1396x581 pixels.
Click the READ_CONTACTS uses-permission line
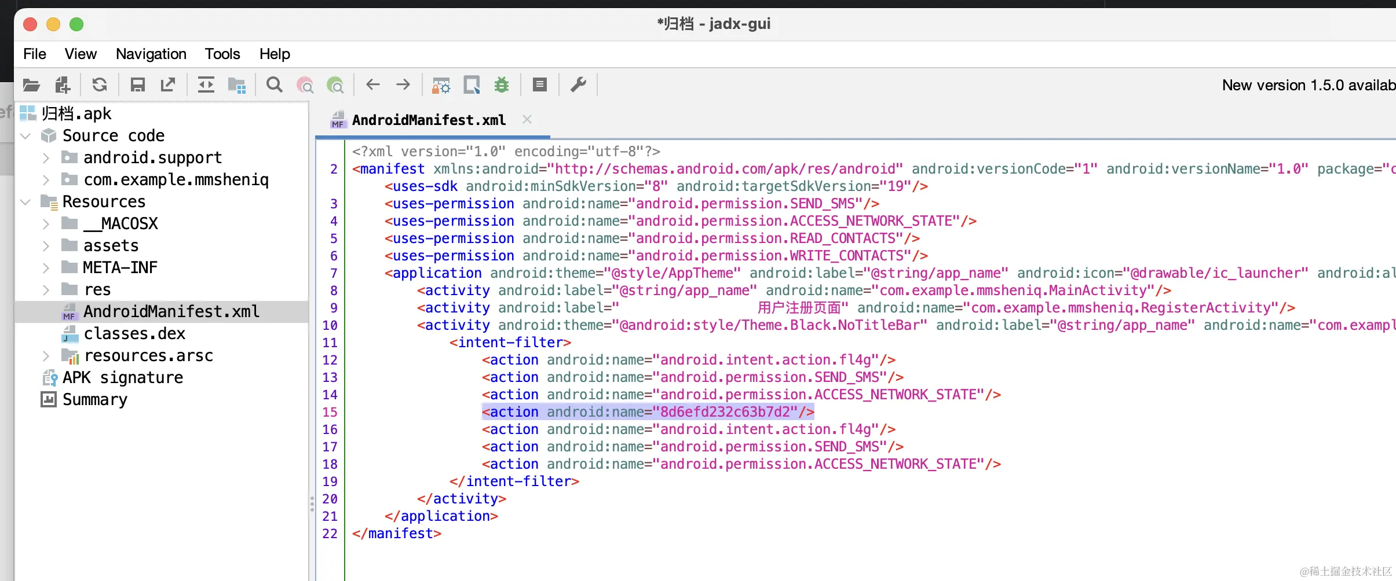click(x=652, y=238)
